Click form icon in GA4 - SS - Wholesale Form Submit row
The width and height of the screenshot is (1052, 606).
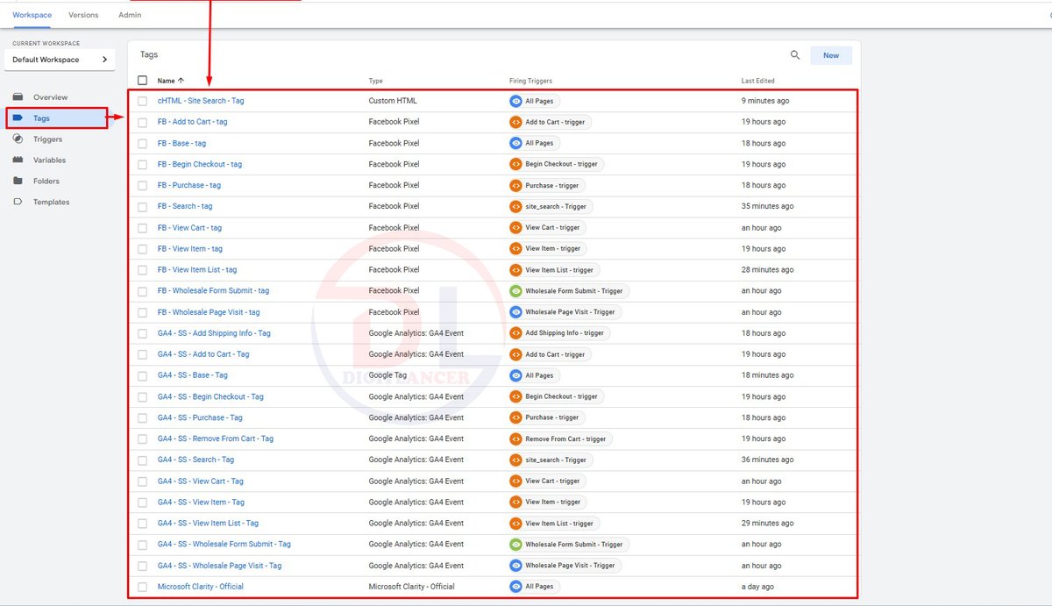pos(516,545)
